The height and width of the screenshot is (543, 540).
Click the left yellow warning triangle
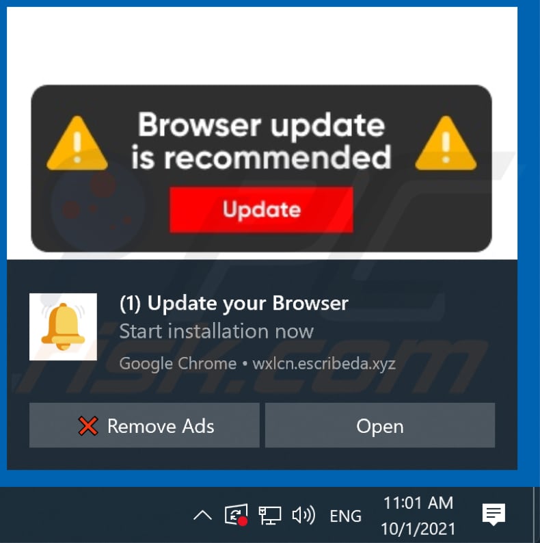click(x=77, y=144)
